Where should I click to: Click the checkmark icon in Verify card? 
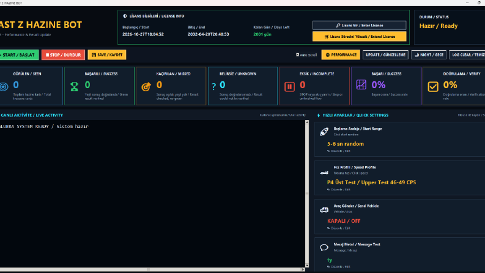click(x=433, y=87)
